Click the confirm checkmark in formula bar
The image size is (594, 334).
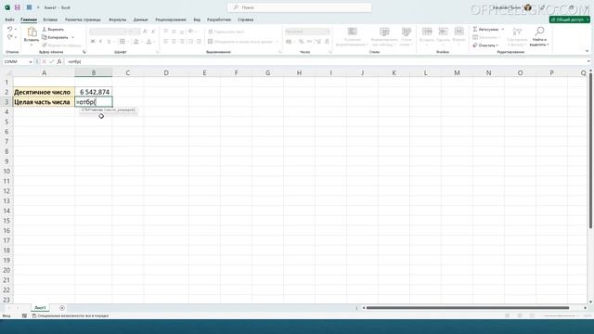coord(52,61)
